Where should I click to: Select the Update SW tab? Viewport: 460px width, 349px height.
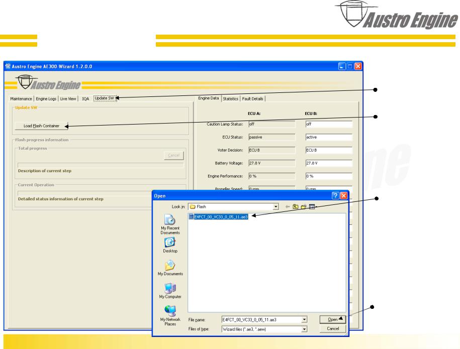coord(105,98)
